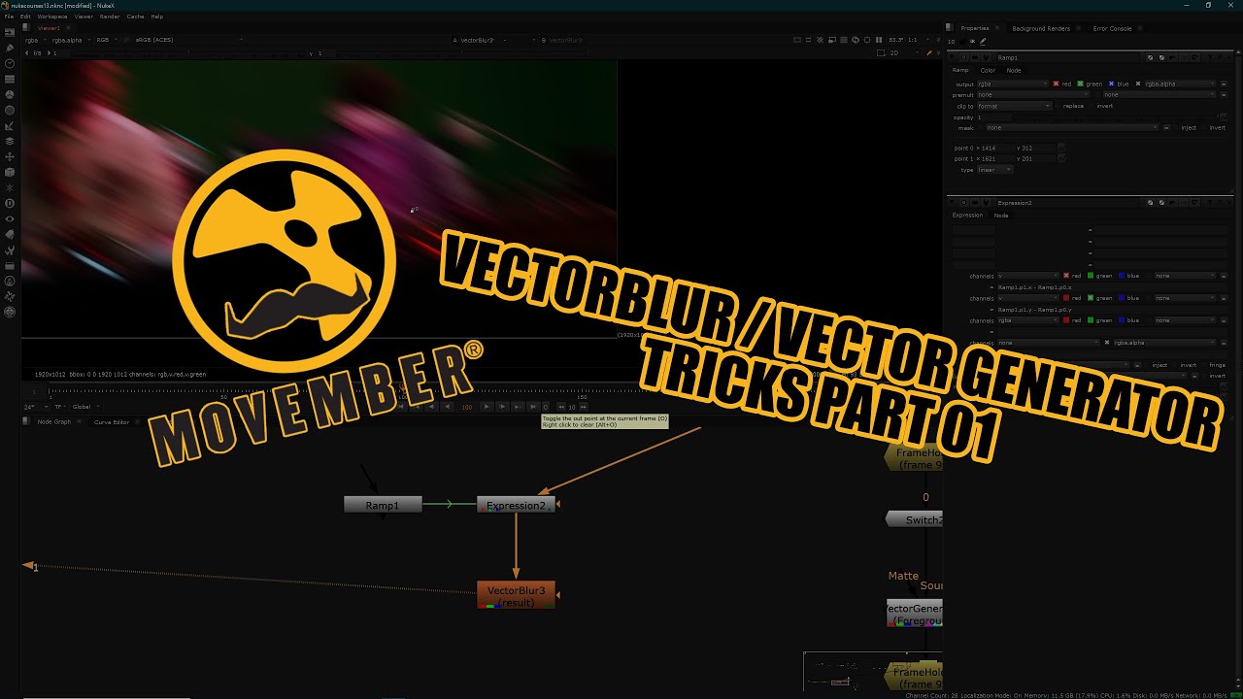Viewport: 1243px width, 699px height.
Task: Open the Render menu
Action: click(x=110, y=17)
